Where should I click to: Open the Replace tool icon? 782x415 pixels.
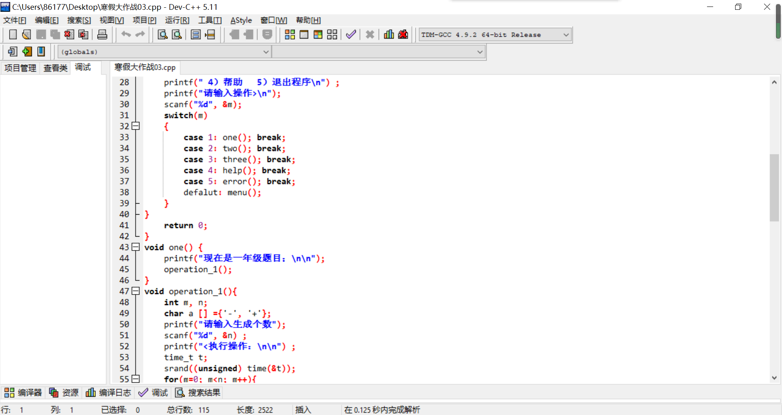pos(177,35)
